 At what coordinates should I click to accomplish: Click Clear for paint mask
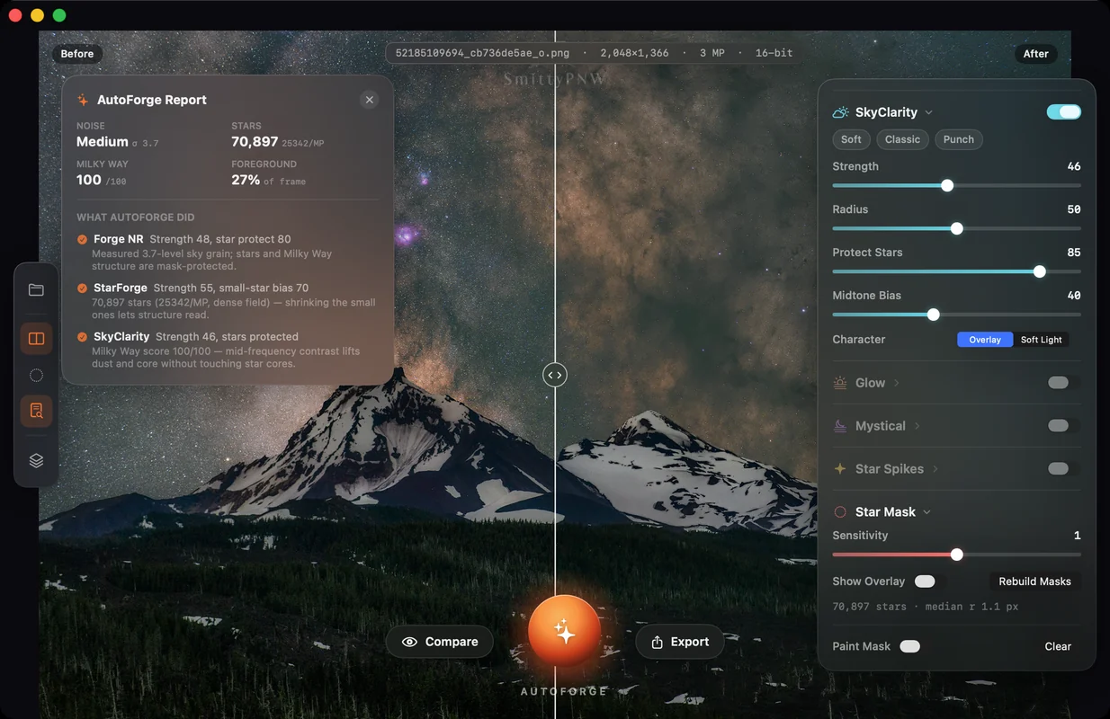pos(1058,646)
